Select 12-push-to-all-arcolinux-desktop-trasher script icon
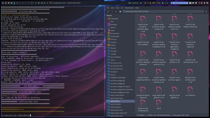210x118 pixels. click(x=143, y=55)
